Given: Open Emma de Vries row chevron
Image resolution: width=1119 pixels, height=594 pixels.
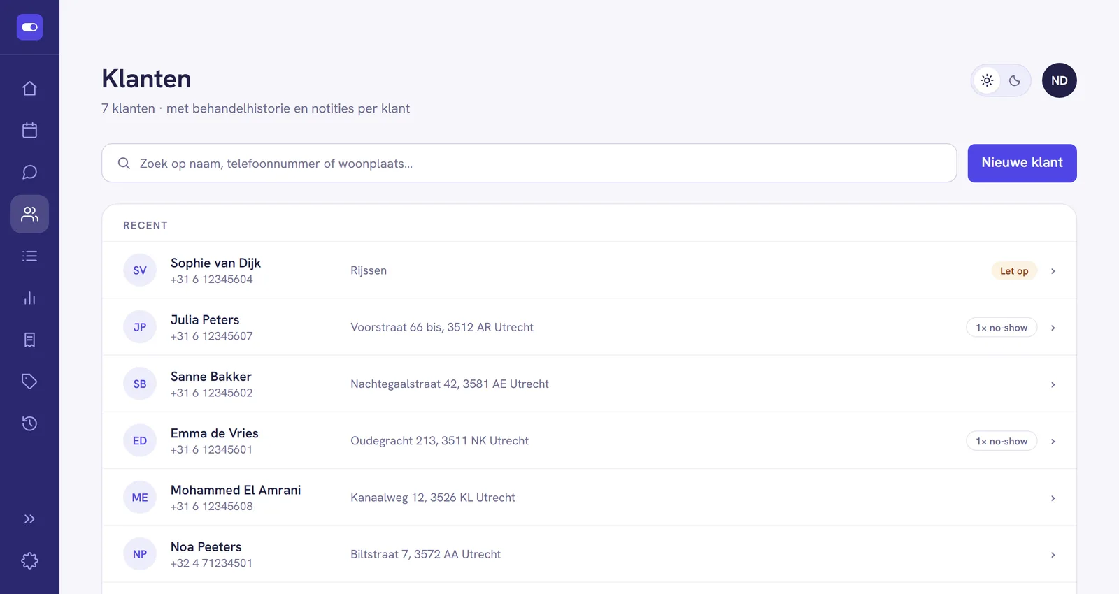Looking at the screenshot, I should coord(1053,441).
